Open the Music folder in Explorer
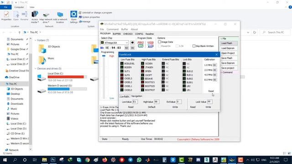The height and width of the screenshot is (164, 292). 47,60
